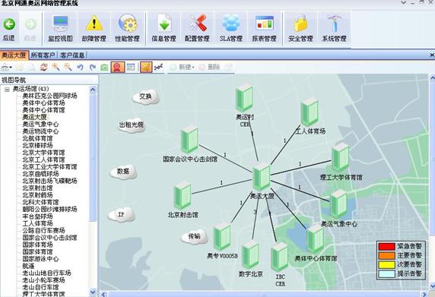The width and height of the screenshot is (435, 297).
Task: Select 奥林匹克公园网球场 in tree
Action: point(49,96)
